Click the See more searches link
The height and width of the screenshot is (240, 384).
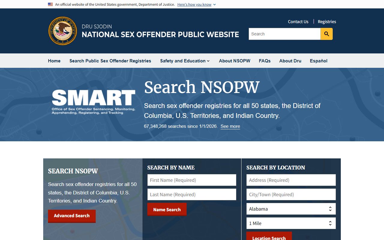[x=230, y=126]
